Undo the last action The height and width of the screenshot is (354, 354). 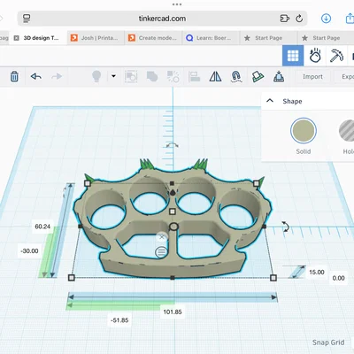[x=35, y=76]
